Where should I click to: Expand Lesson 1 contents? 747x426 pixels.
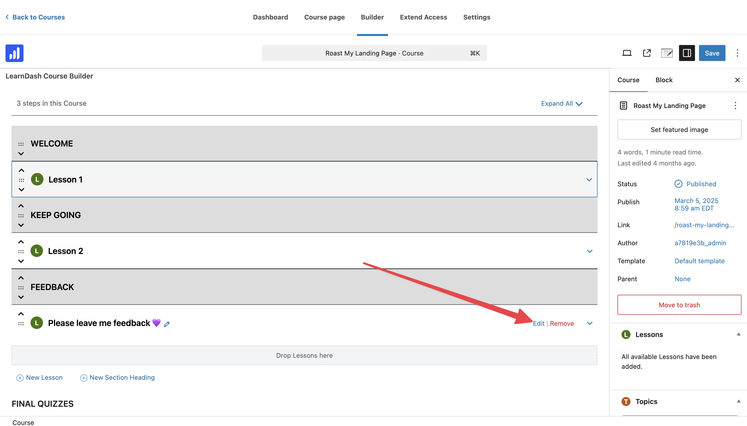pos(589,180)
